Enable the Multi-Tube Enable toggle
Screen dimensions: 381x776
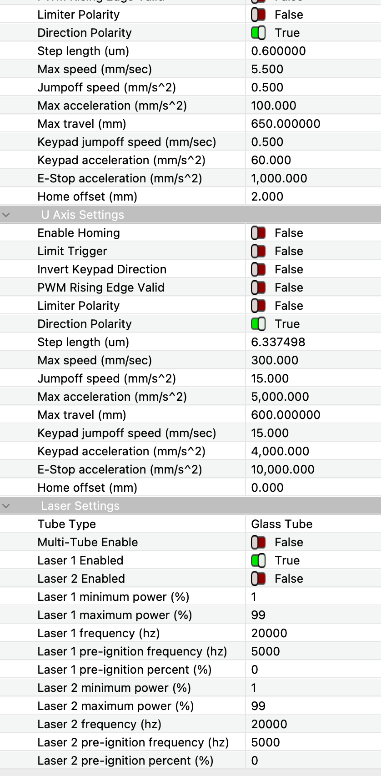(x=258, y=542)
